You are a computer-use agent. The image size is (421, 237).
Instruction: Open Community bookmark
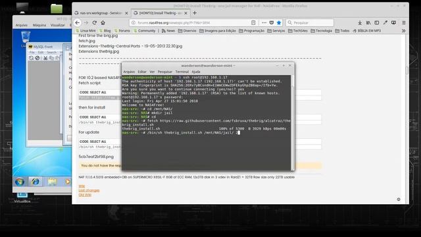click(x=145, y=31)
